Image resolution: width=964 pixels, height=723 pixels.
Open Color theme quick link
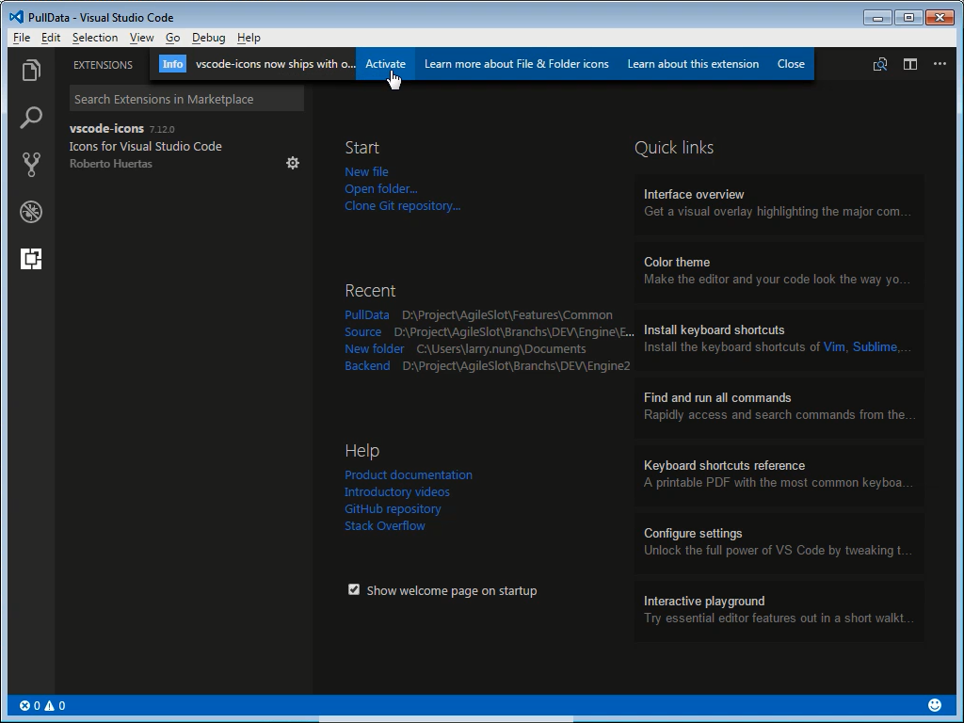point(779,270)
